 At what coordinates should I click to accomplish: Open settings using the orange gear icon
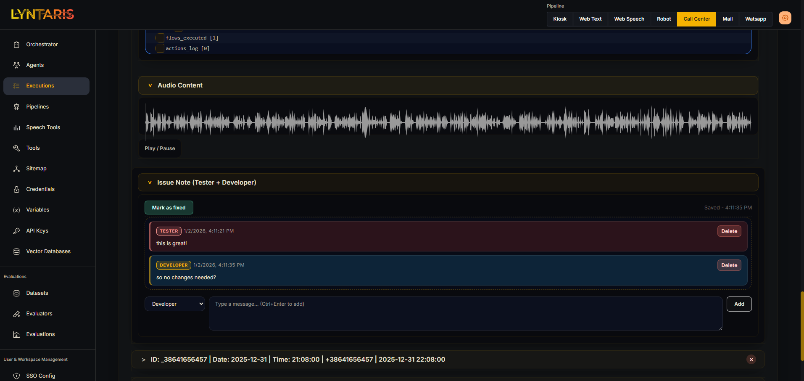click(785, 18)
